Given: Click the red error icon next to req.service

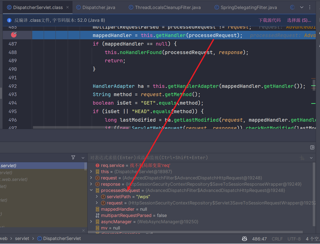Looking at the screenshot, I should point(97,165).
